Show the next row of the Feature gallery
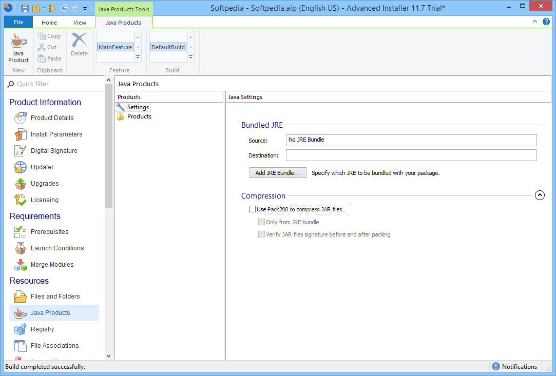 tap(138, 47)
